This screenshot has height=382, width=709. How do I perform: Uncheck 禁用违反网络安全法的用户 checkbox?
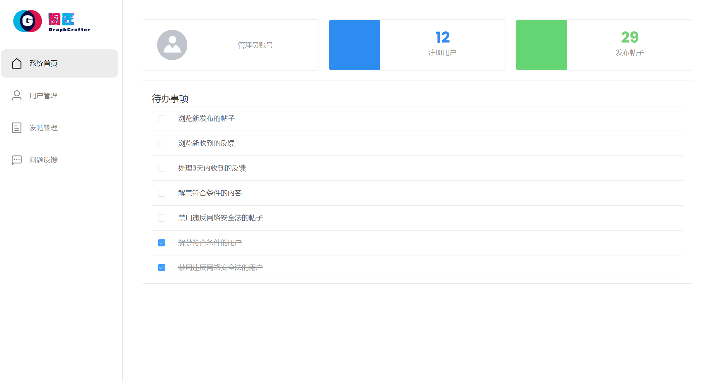pos(161,268)
